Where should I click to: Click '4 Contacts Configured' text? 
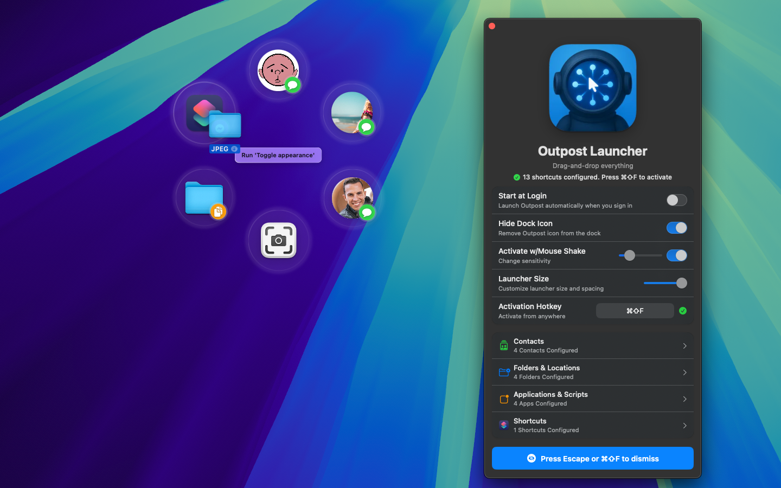pos(546,351)
